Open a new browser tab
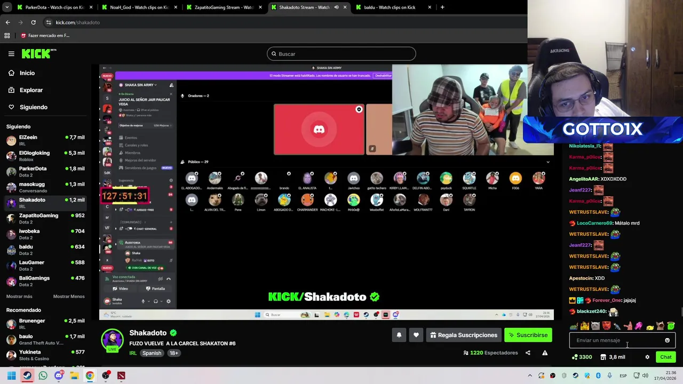Screen dimensions: 683x384 tap(442, 7)
